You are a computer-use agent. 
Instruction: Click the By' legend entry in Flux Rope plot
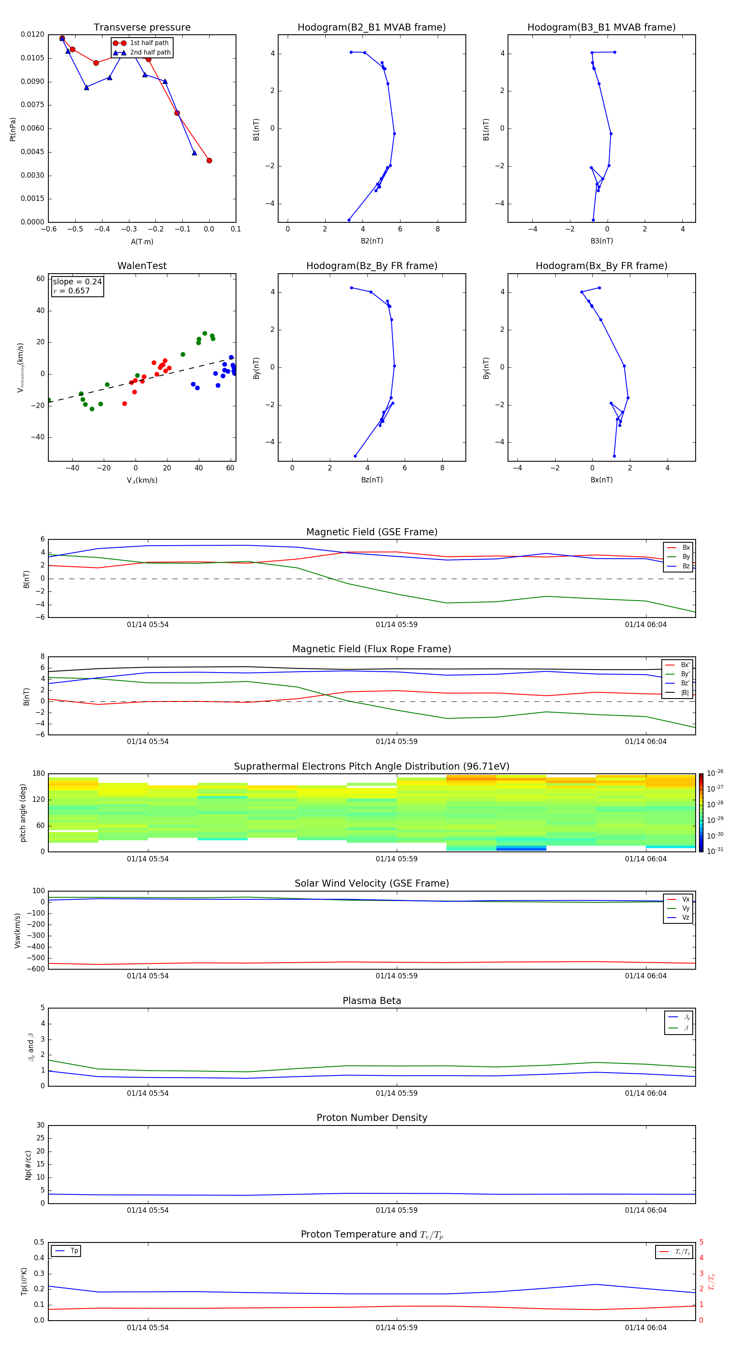pos(677,674)
